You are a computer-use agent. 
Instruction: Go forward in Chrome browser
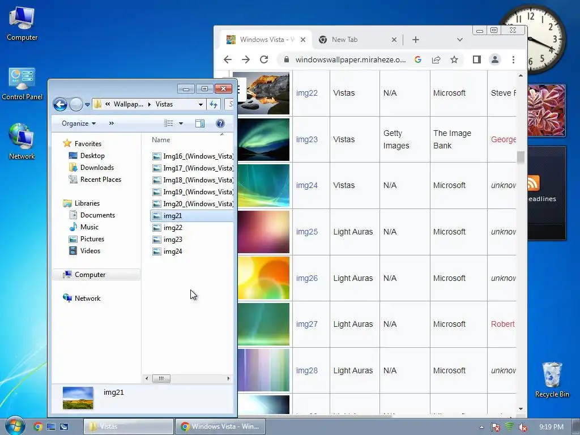[x=246, y=59]
